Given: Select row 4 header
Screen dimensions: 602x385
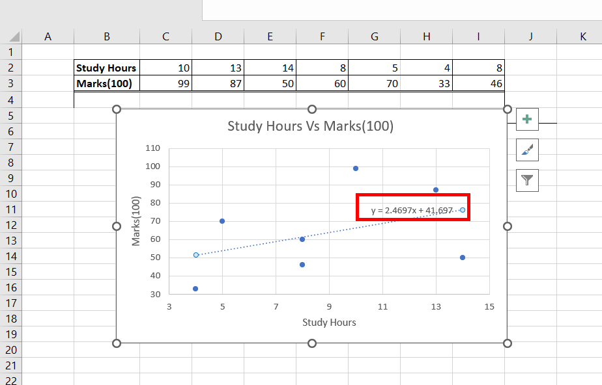Looking at the screenshot, I should point(10,100).
